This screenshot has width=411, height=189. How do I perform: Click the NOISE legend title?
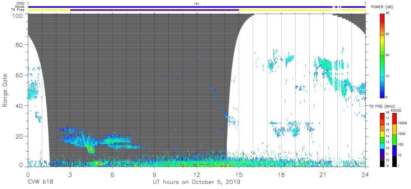pyautogui.click(x=396, y=110)
